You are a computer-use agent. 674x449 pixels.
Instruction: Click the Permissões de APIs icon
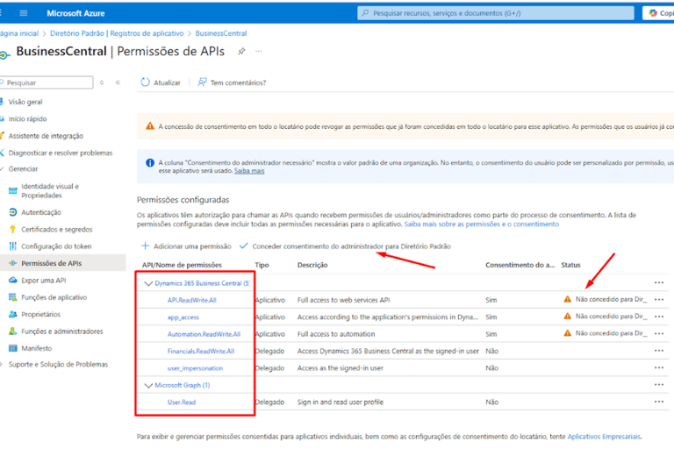pyautogui.click(x=13, y=263)
